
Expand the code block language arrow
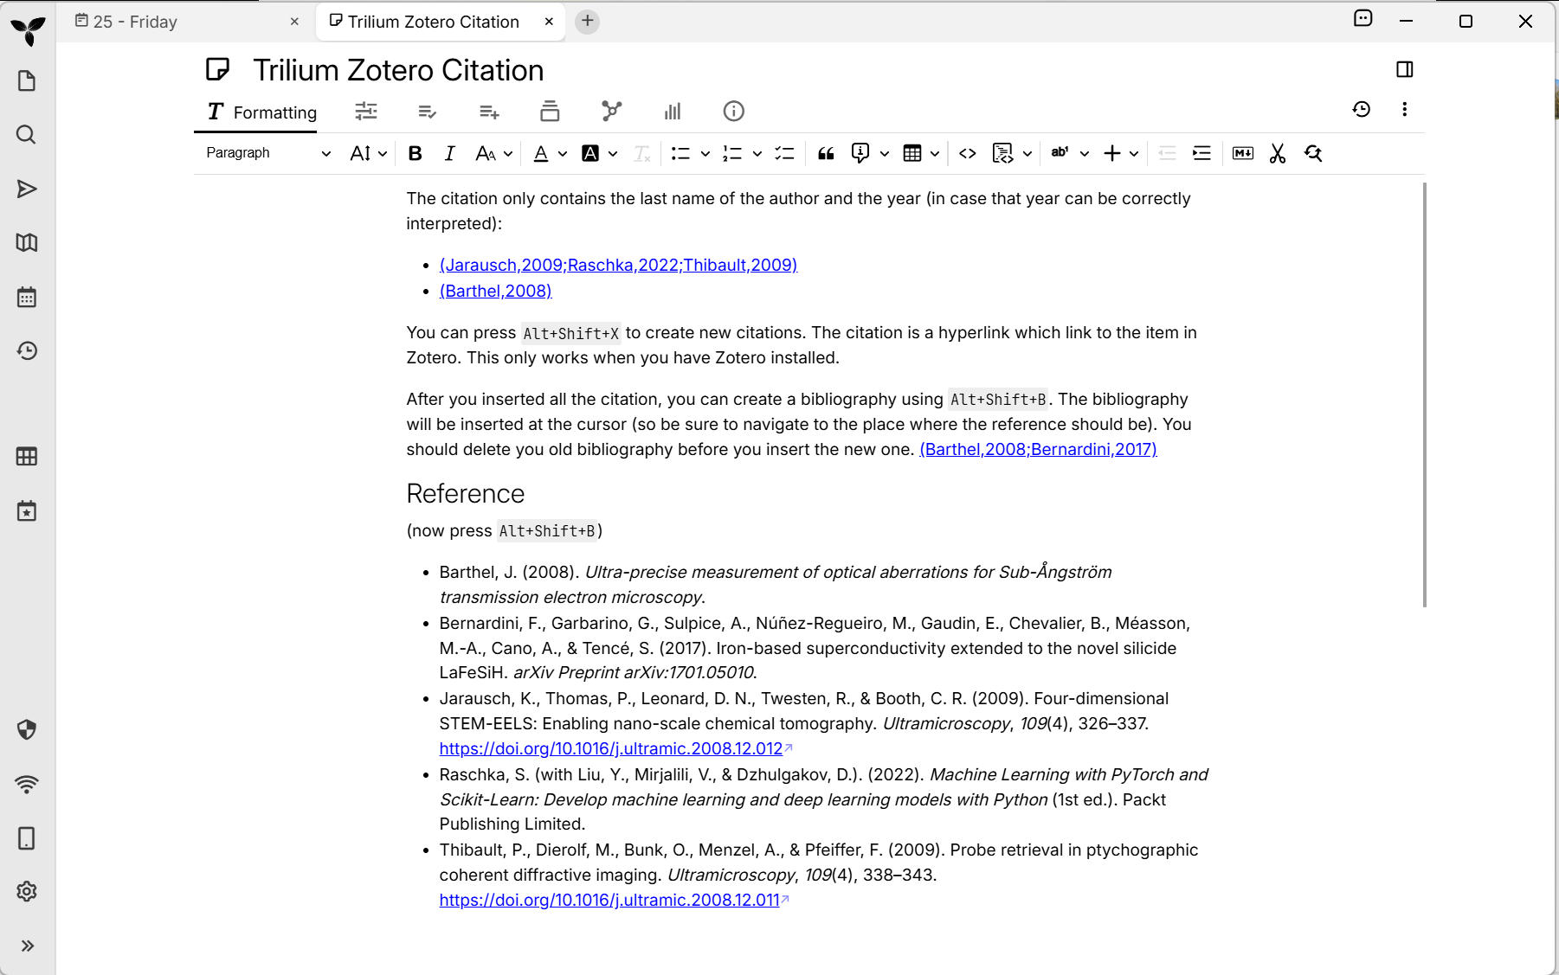(x=1028, y=154)
